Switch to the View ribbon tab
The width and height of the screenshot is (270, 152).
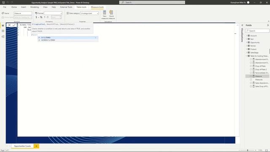45,7
